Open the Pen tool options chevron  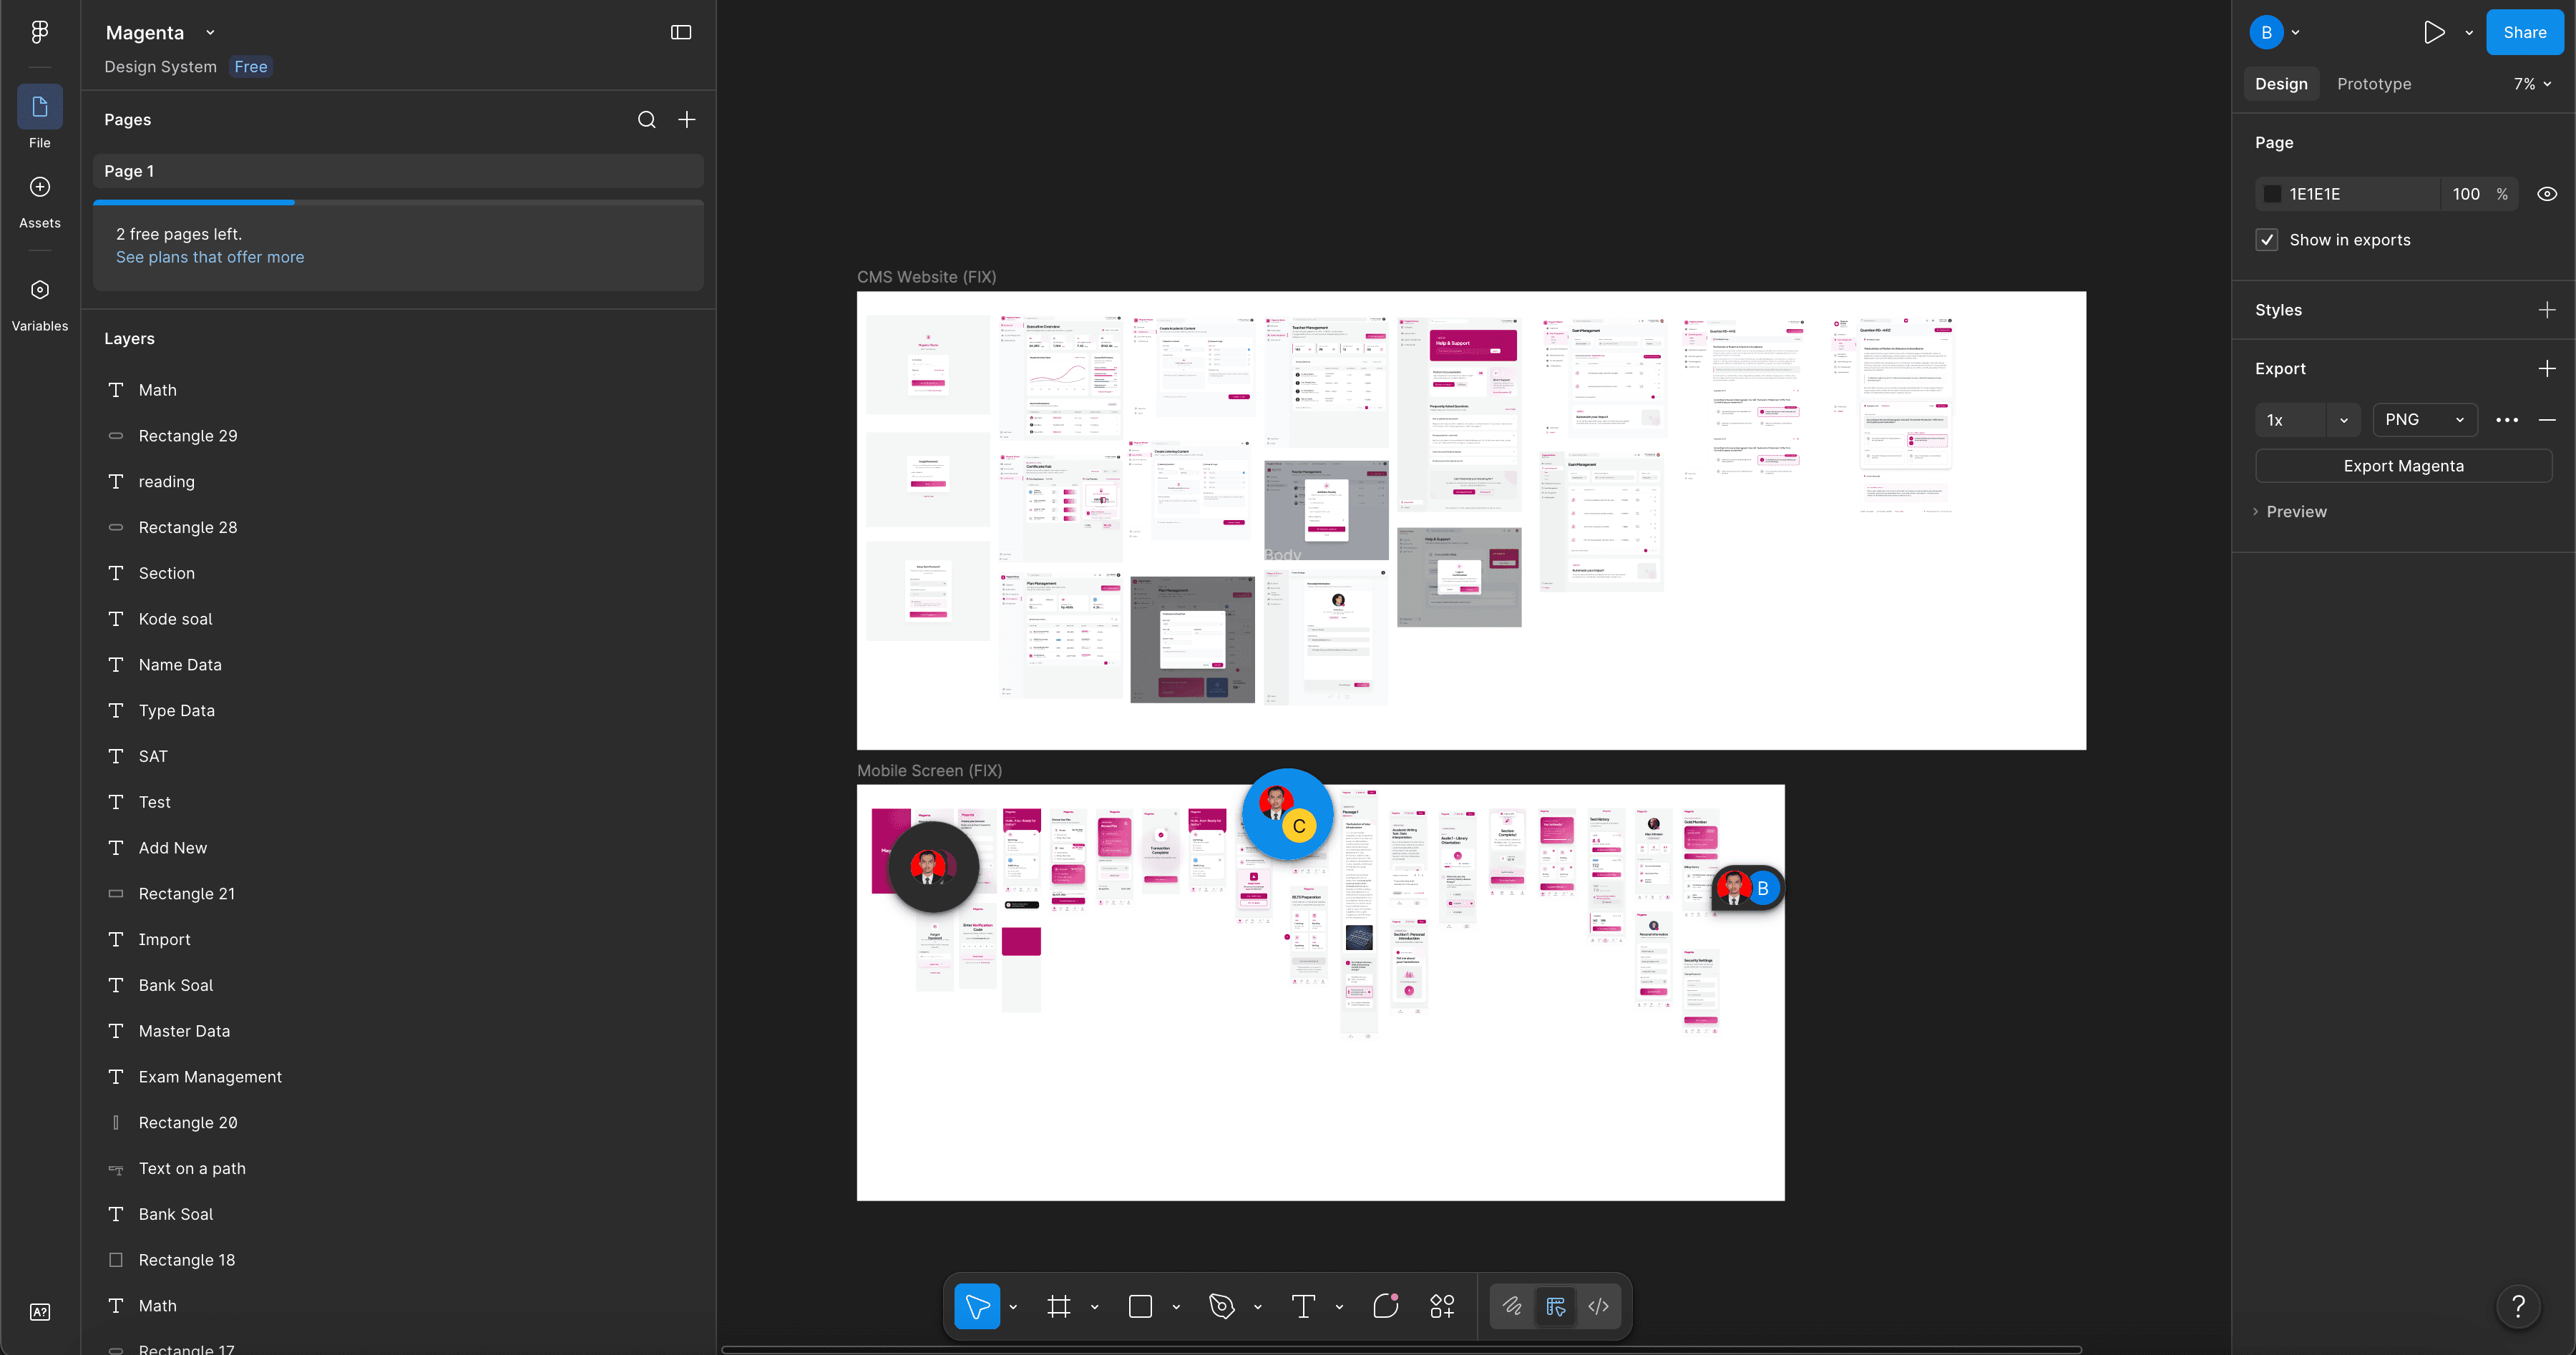pos(1257,1307)
